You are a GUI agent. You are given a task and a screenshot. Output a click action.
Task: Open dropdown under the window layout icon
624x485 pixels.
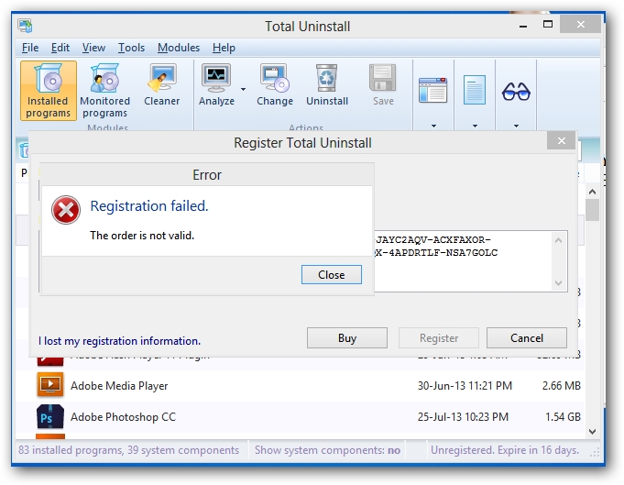pos(432,126)
